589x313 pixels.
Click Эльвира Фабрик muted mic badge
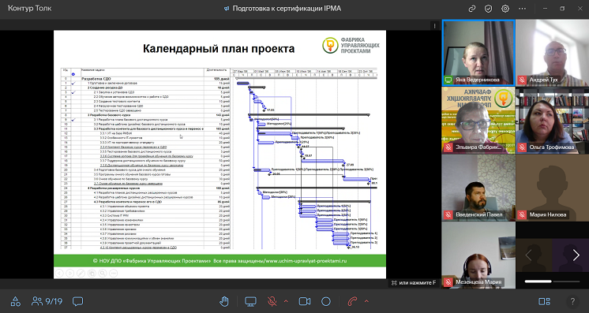[448, 147]
